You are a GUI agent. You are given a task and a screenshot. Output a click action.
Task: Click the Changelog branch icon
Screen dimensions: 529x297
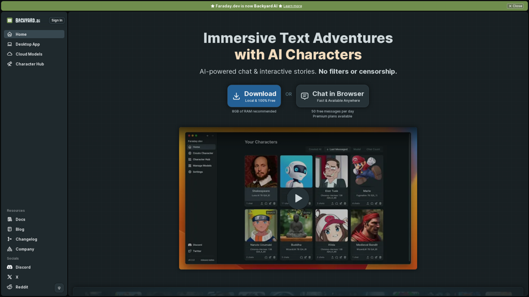click(9, 239)
